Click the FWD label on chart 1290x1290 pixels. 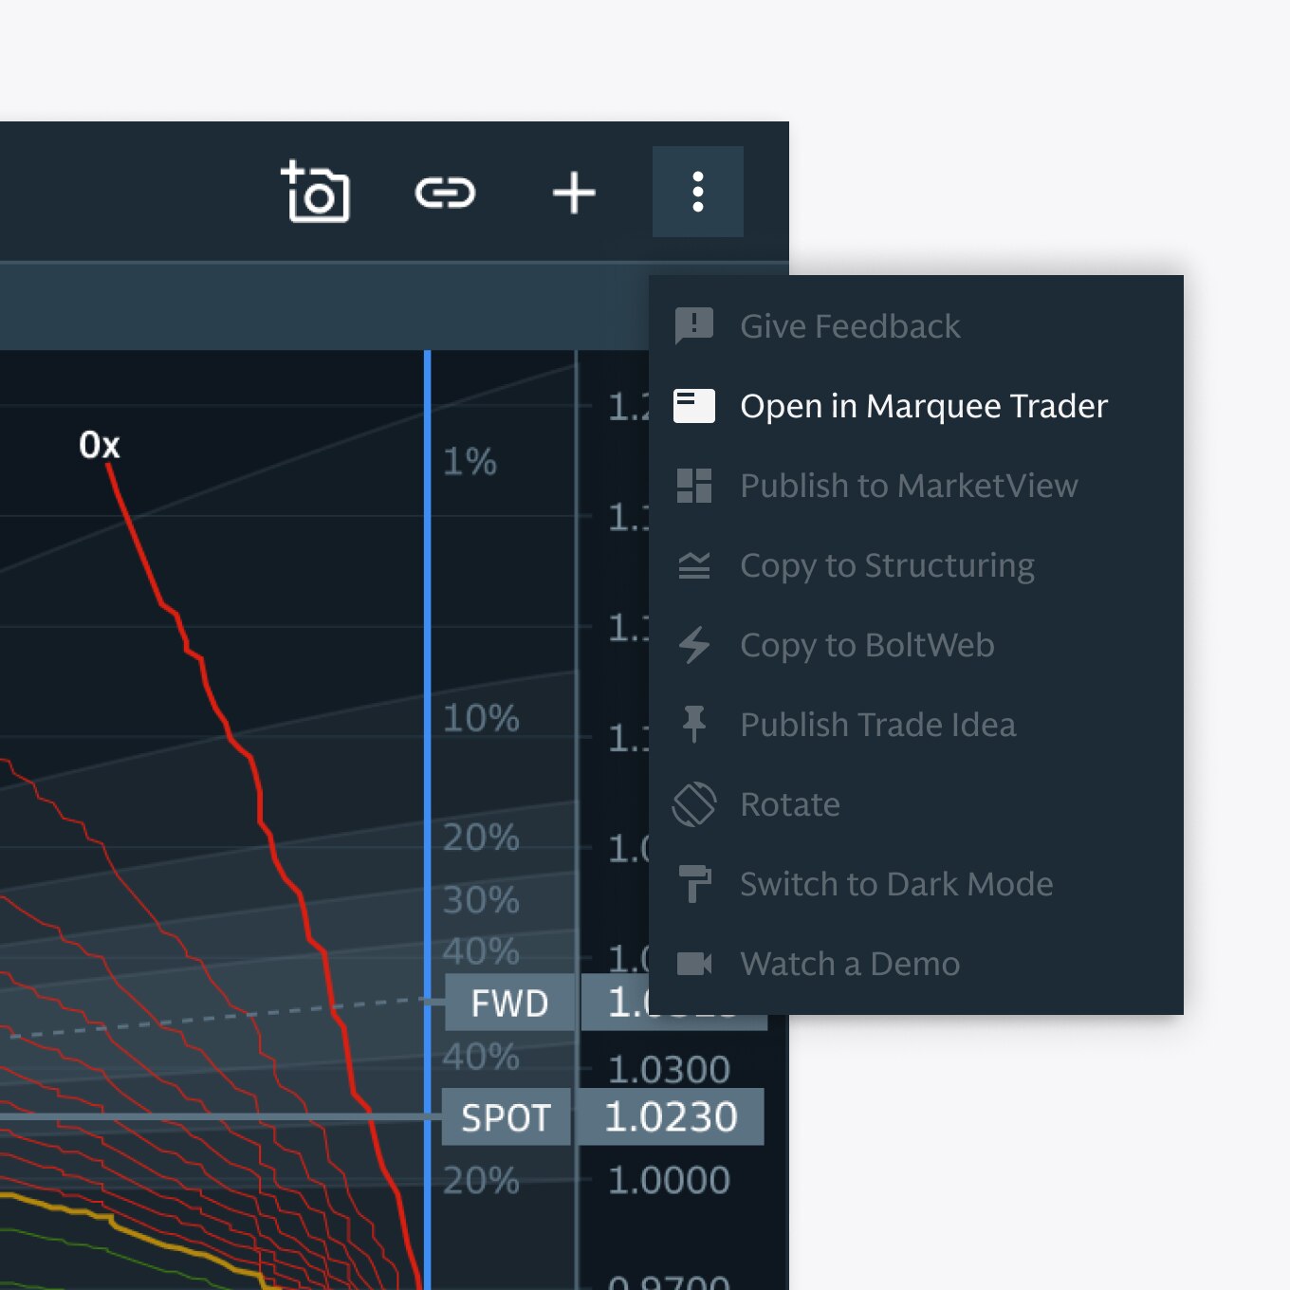coord(509,1003)
